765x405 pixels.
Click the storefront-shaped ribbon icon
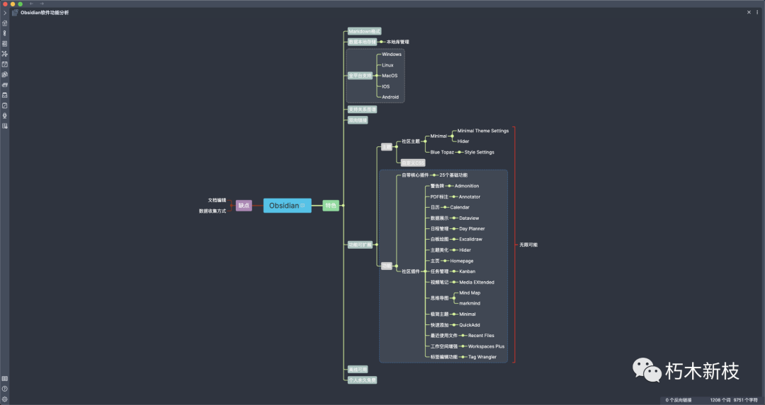5,95
